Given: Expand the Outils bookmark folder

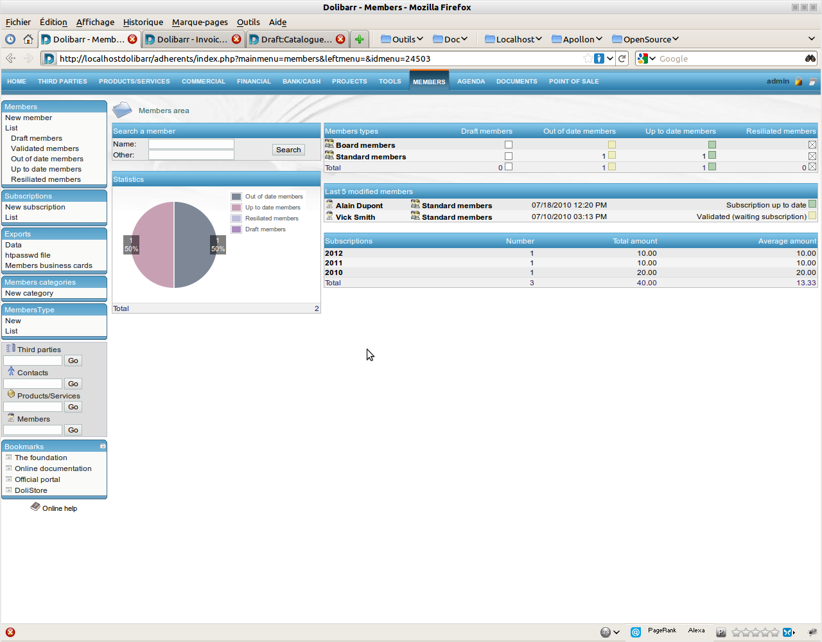Looking at the screenshot, I should [402, 39].
